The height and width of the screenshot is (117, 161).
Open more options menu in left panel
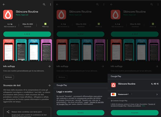click(x=50, y=4)
